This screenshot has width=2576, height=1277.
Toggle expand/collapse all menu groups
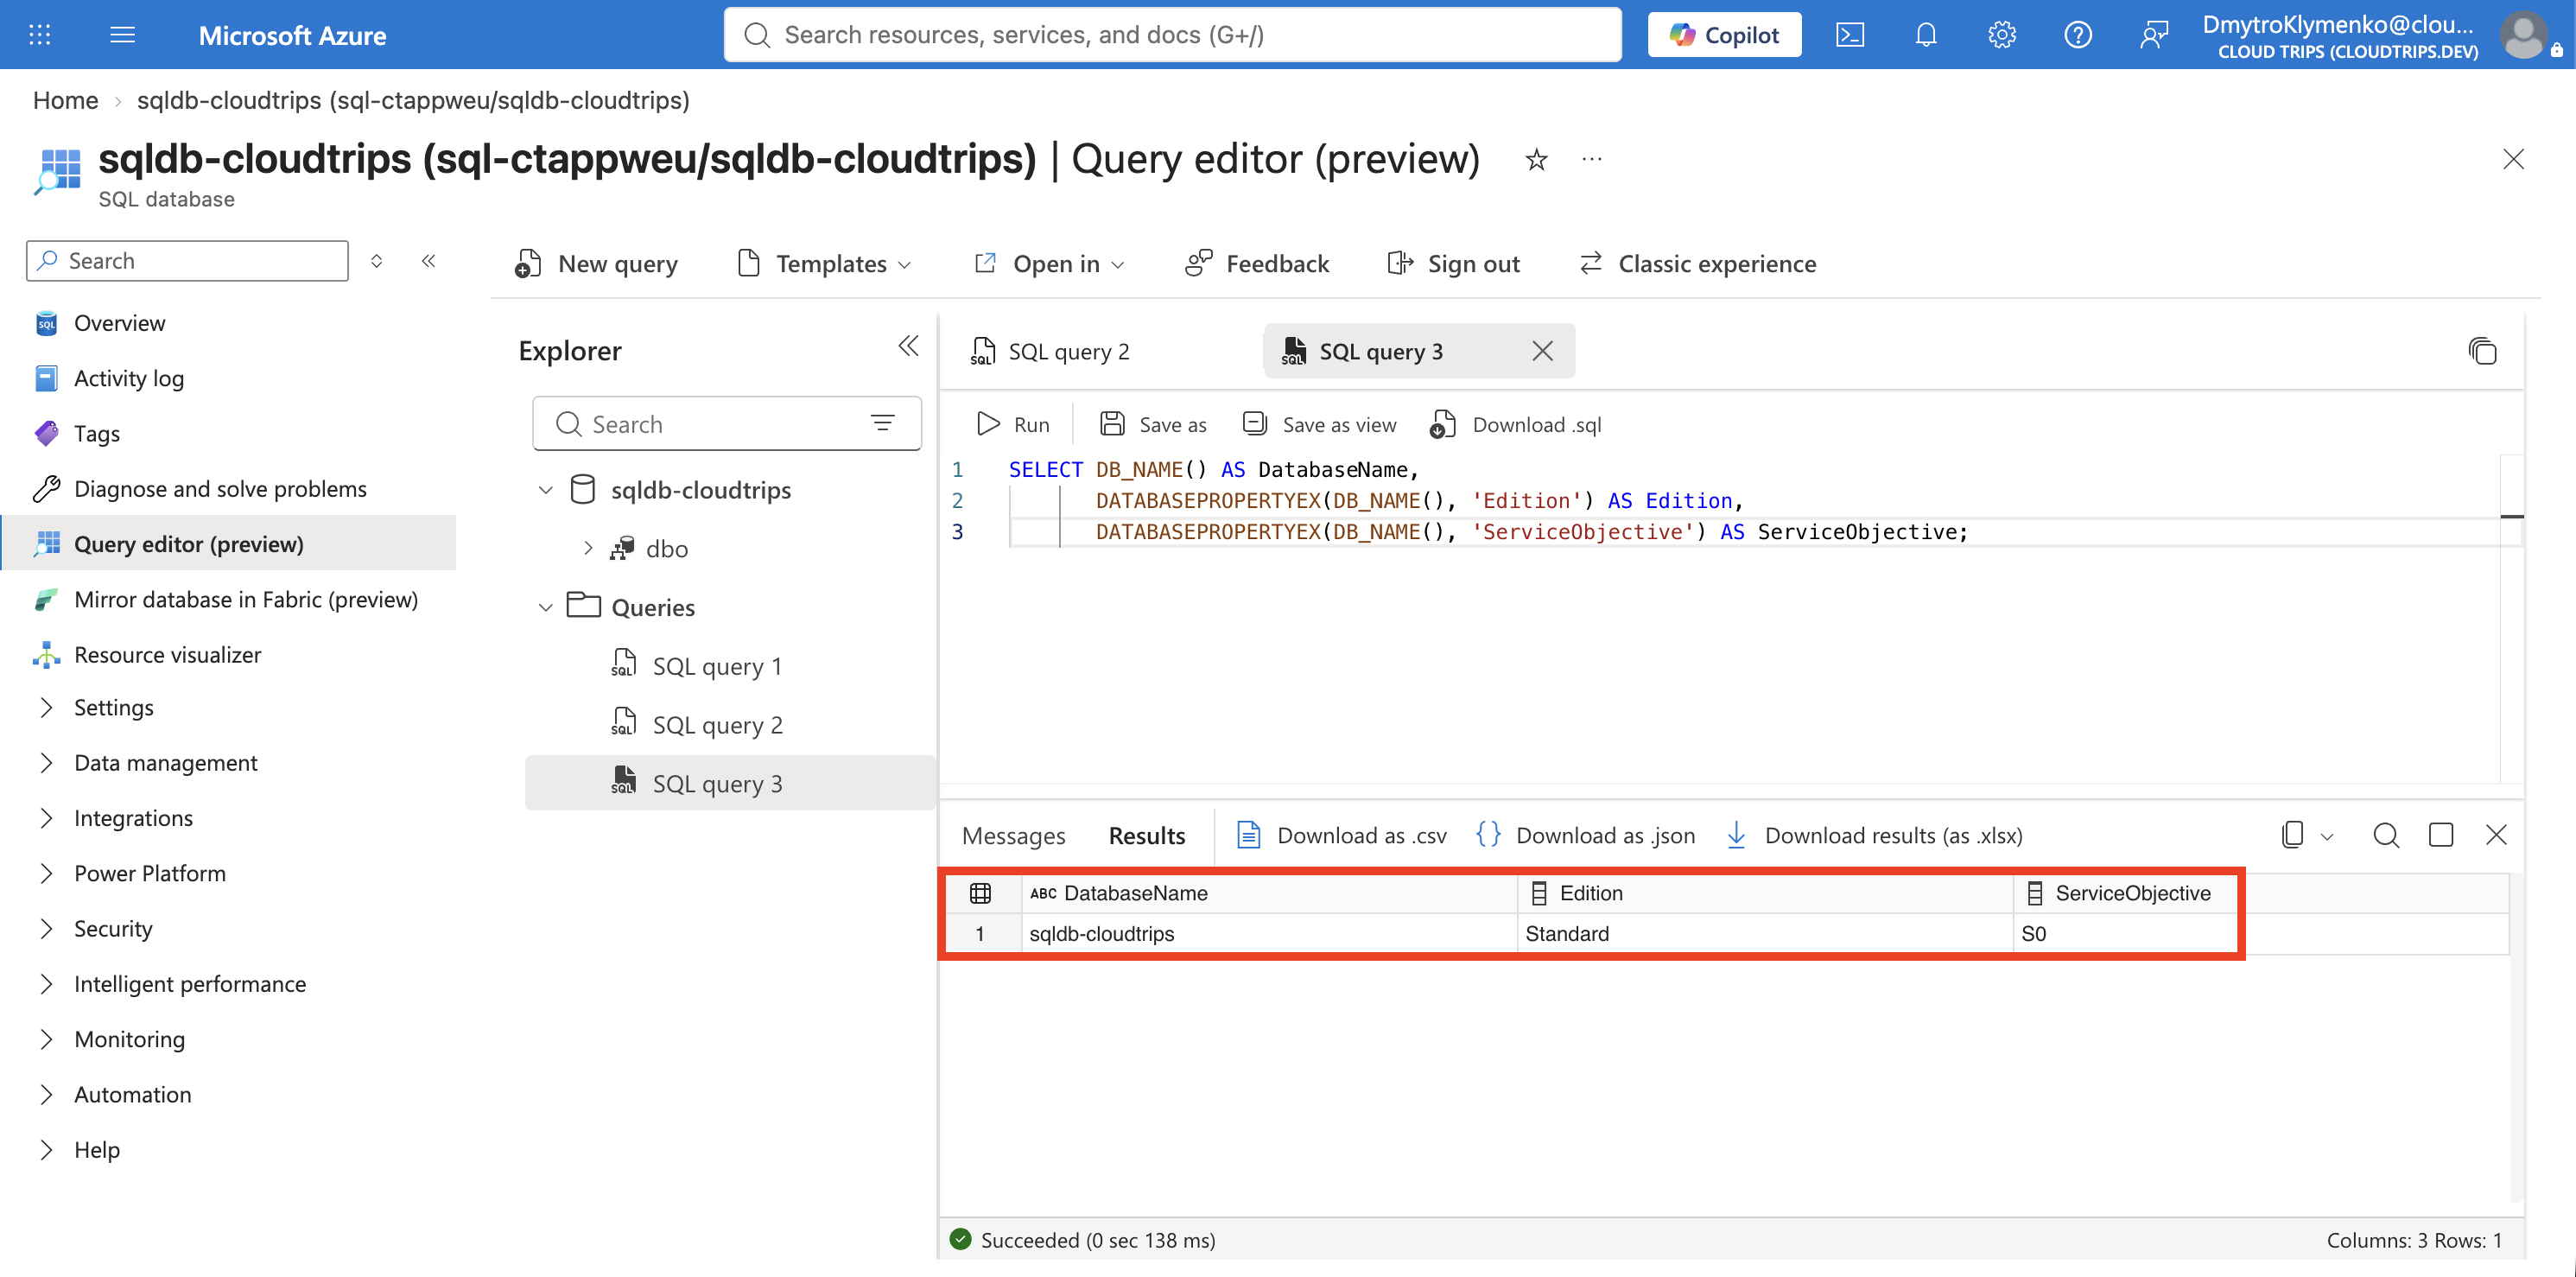(376, 261)
